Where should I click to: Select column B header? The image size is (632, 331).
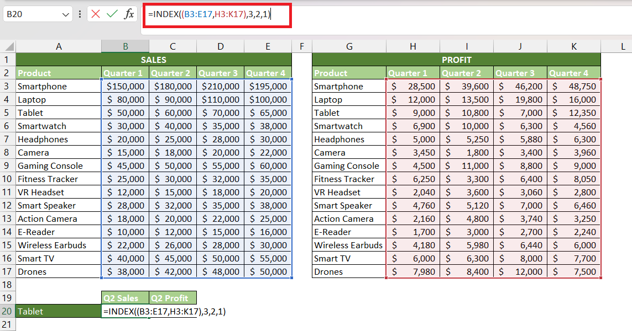click(x=126, y=46)
